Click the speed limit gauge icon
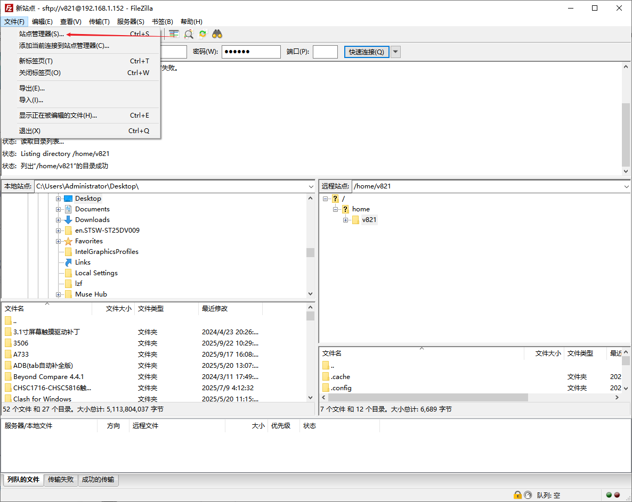This screenshot has width=632, height=502. coord(528,495)
